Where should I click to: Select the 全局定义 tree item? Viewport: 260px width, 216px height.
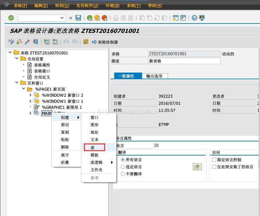click(x=42, y=77)
